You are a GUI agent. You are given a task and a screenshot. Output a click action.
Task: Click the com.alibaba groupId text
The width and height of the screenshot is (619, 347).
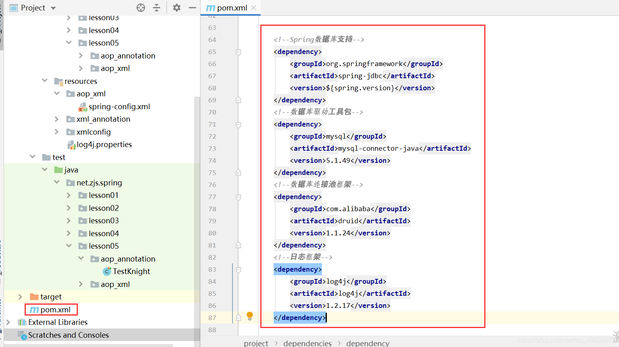[348, 209]
